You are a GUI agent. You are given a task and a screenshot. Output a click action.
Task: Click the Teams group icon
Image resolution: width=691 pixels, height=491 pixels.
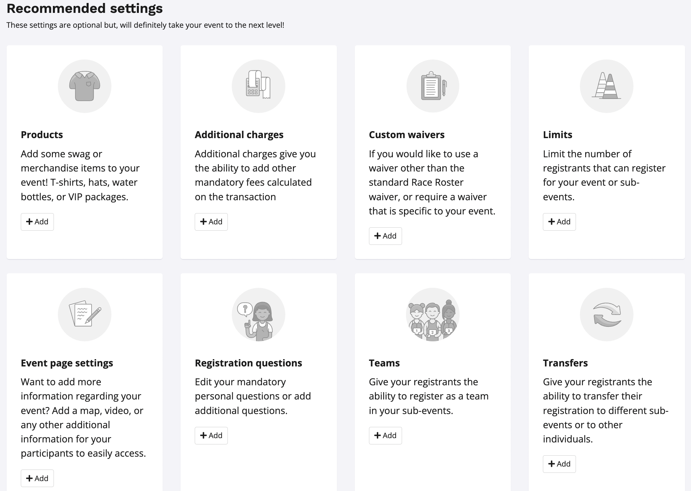tap(433, 314)
